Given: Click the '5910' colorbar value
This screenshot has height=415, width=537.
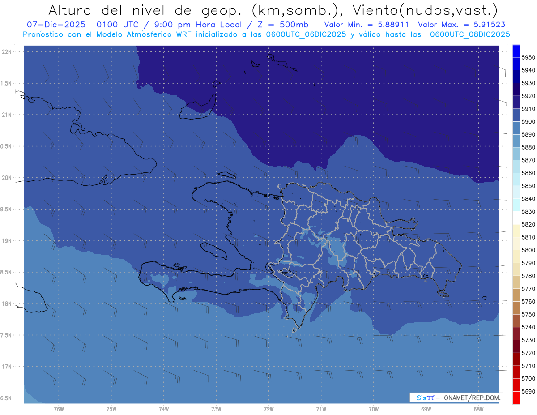Looking at the screenshot, I should [528, 109].
